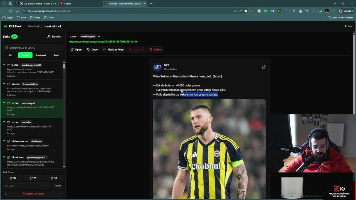
Task: Open the browser profile avatar
Action: [327, 11]
